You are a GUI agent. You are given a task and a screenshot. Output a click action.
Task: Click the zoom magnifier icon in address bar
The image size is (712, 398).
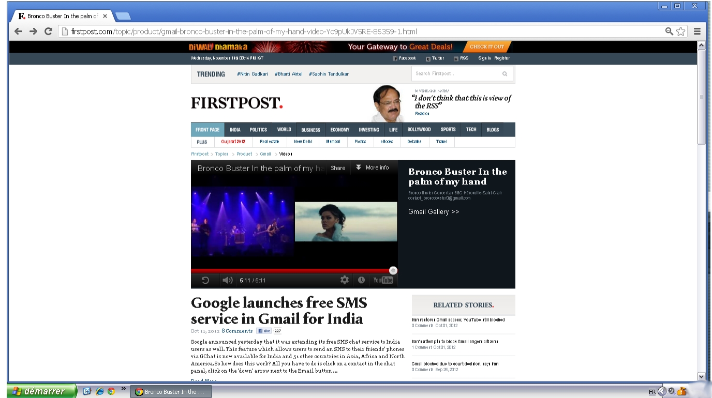[670, 32]
